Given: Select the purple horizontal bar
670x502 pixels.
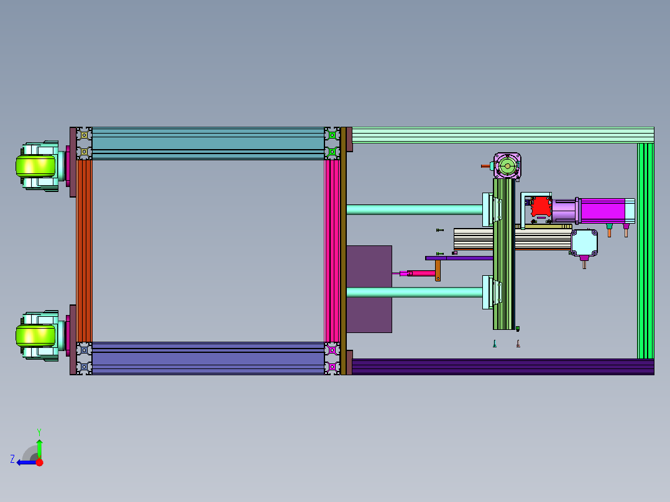Looking at the screenshot, I should (459, 258).
